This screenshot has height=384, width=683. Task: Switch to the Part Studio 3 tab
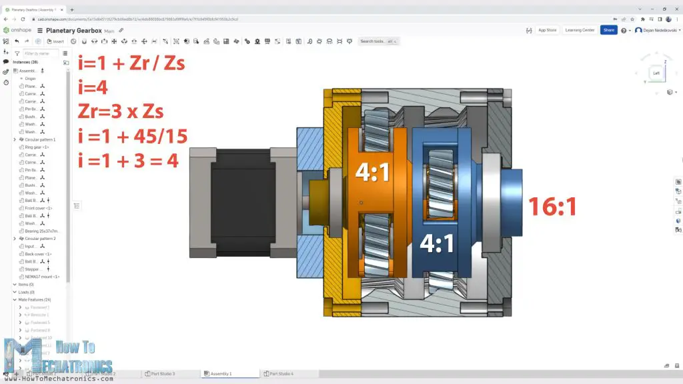point(162,373)
